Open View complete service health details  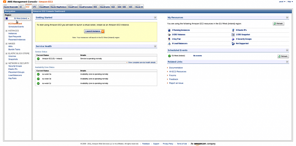click(142, 63)
